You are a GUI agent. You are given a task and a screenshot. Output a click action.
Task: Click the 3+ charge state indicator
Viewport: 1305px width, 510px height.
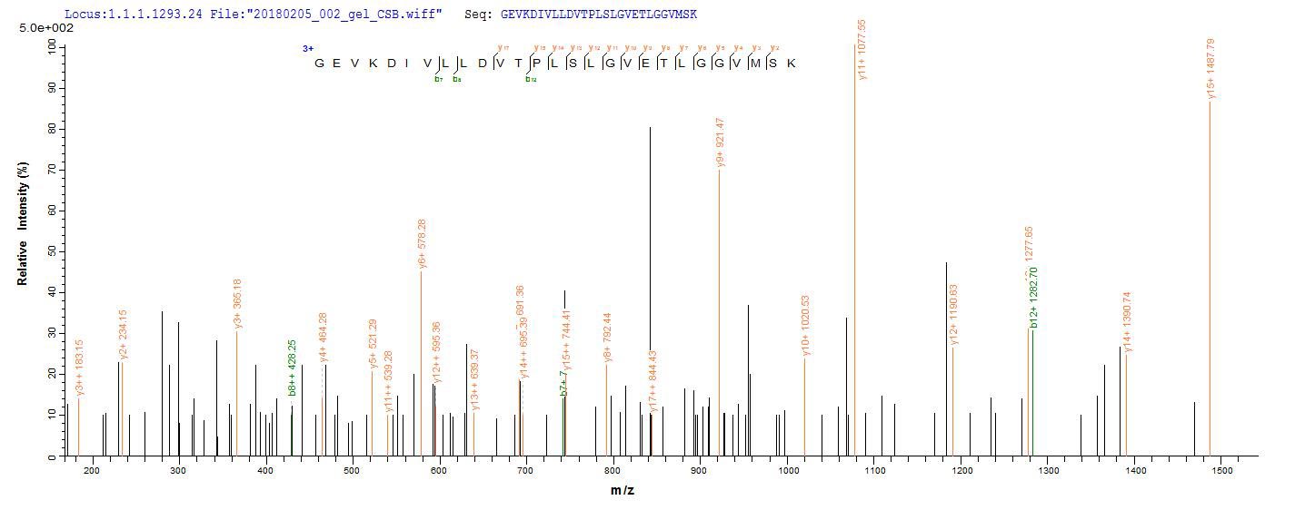coord(308,49)
